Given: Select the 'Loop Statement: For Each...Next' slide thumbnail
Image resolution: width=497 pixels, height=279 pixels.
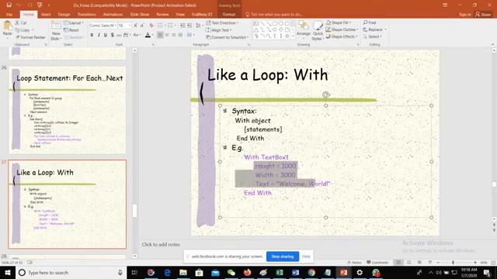Looking at the screenshot, I should 68,110.
